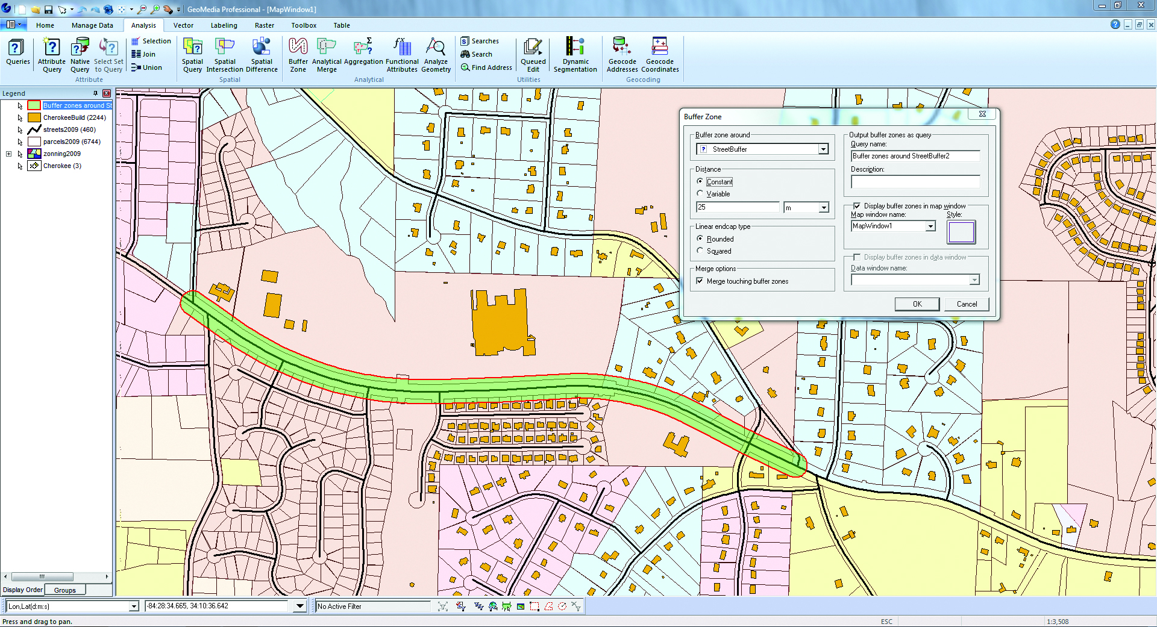Open the application menu button
This screenshot has width=1157, height=627.
point(13,25)
